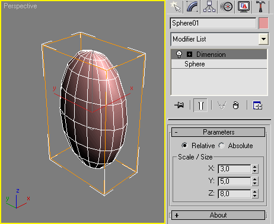Open the Display panel monitor icon

point(244,7)
